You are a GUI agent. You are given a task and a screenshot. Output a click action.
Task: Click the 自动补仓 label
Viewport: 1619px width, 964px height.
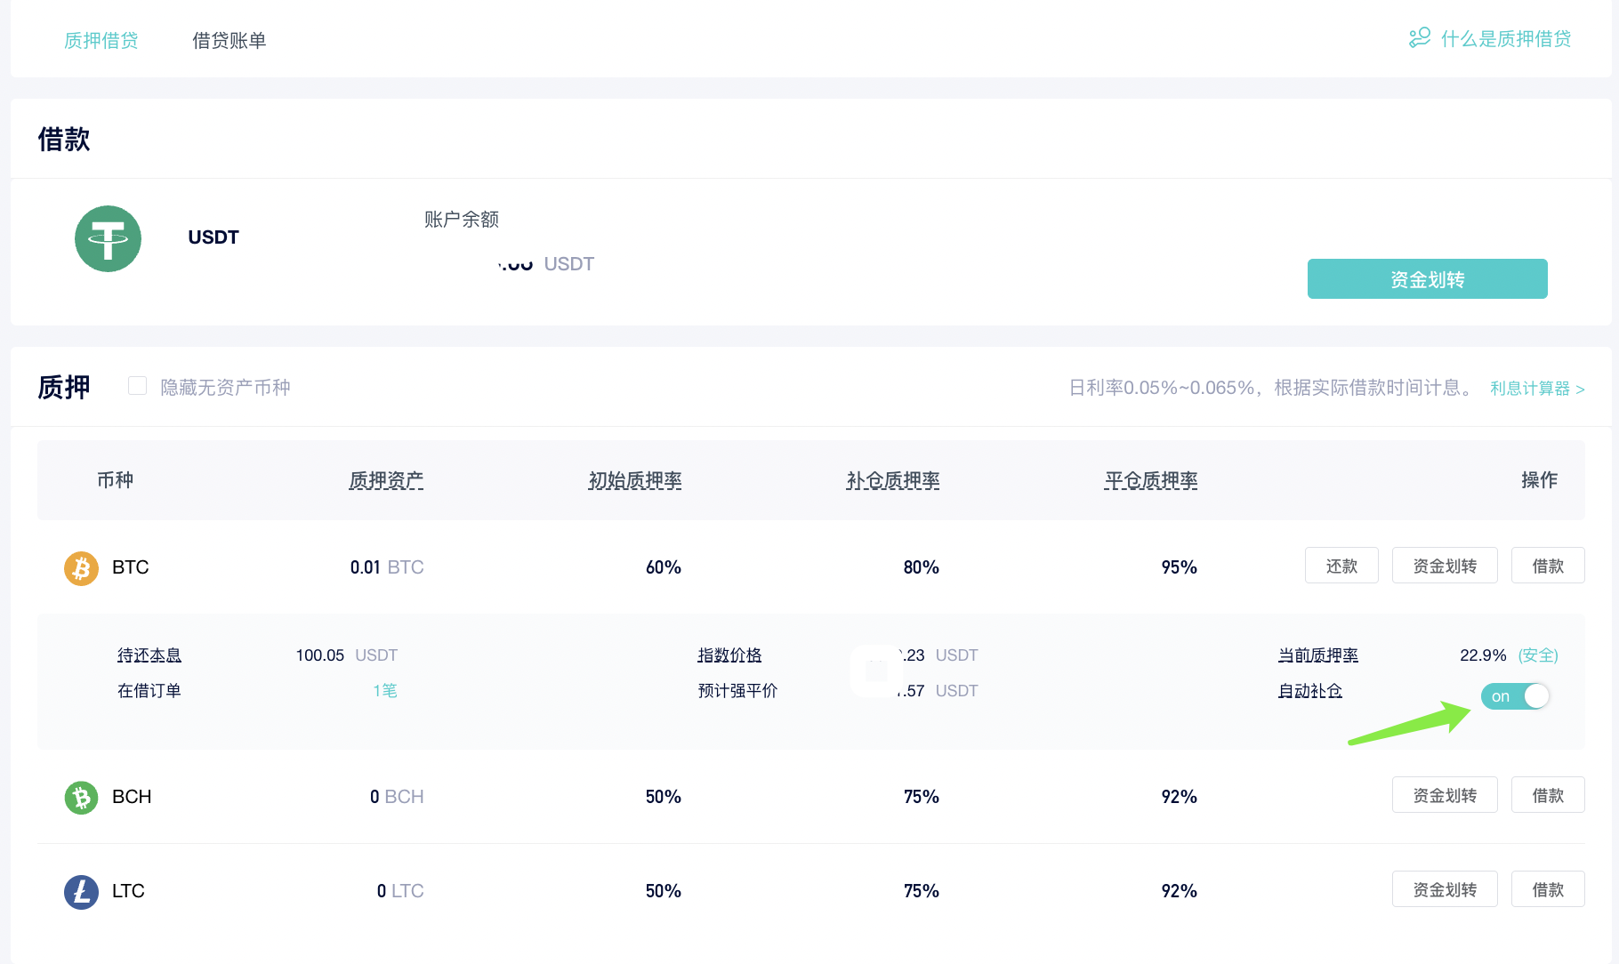pyautogui.click(x=1310, y=691)
